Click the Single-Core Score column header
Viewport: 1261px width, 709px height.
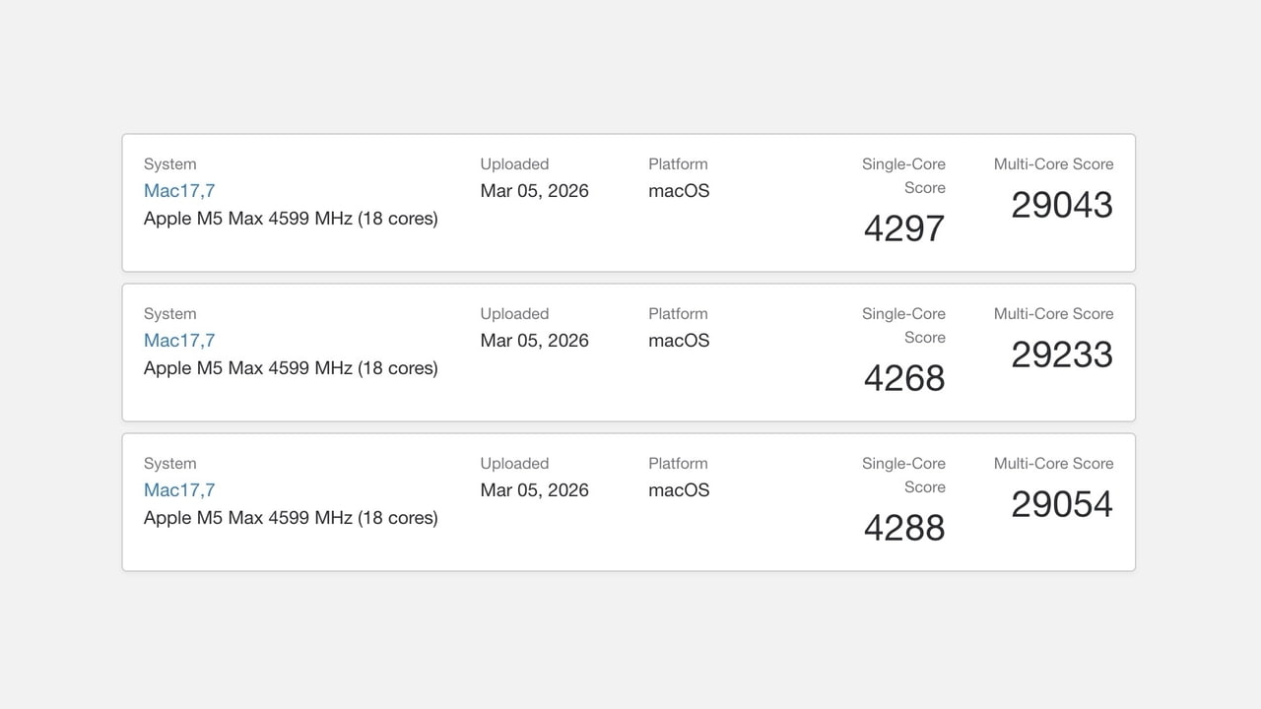click(x=903, y=175)
